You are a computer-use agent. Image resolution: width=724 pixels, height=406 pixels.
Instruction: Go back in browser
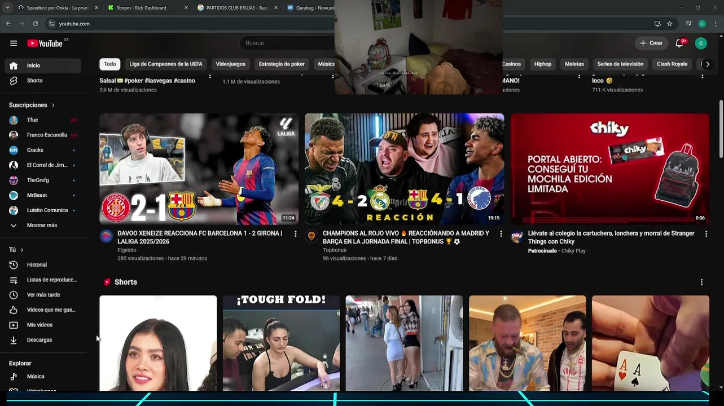(x=8, y=24)
